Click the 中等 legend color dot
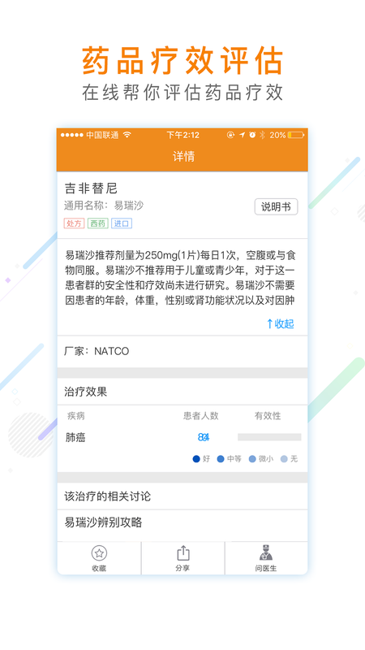 (x=221, y=459)
